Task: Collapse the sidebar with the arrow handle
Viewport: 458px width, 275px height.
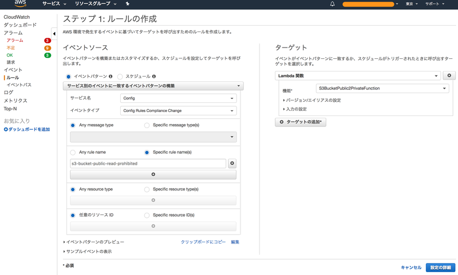Action: click(54, 34)
